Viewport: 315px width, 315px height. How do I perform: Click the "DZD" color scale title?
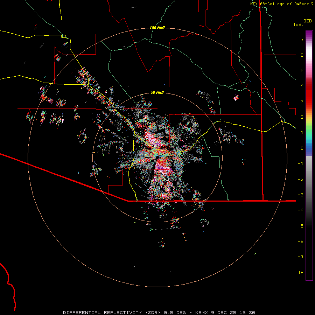click(308, 21)
